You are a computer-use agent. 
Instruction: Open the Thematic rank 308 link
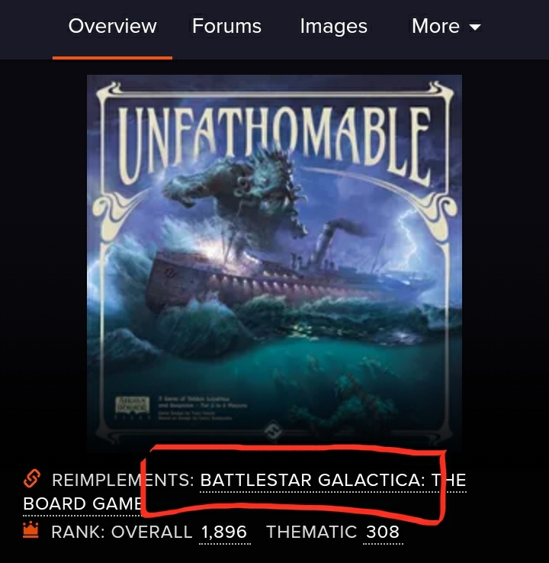click(x=383, y=532)
